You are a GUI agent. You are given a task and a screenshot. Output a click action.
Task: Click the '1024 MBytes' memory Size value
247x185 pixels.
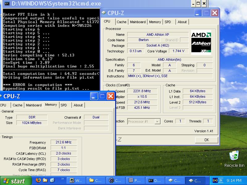(32, 123)
